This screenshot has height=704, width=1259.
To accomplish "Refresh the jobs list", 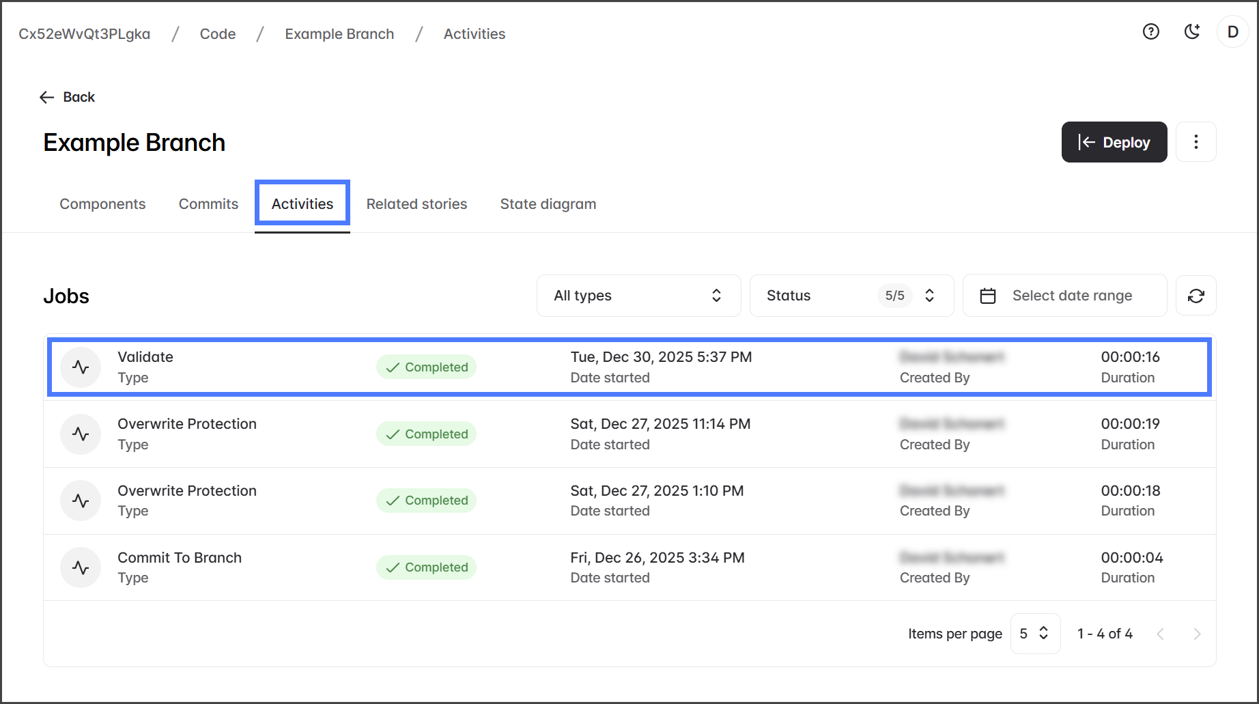I will [x=1196, y=296].
